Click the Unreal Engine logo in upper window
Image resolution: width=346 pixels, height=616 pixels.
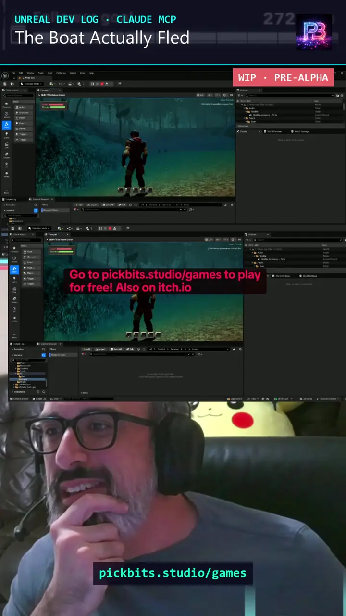coord(5,76)
